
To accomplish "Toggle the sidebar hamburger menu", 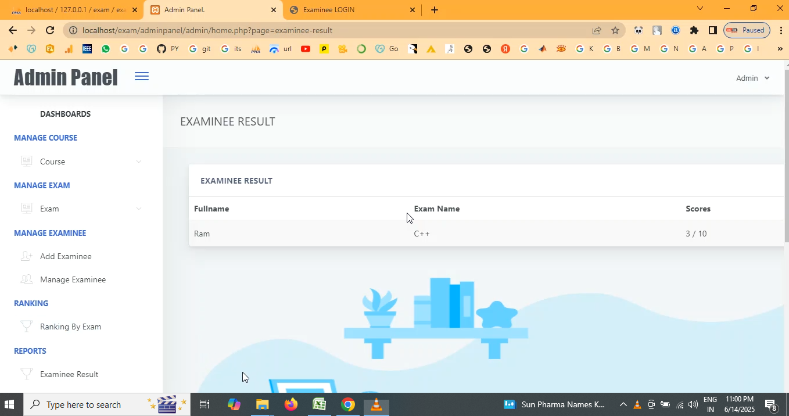I will [x=142, y=77].
